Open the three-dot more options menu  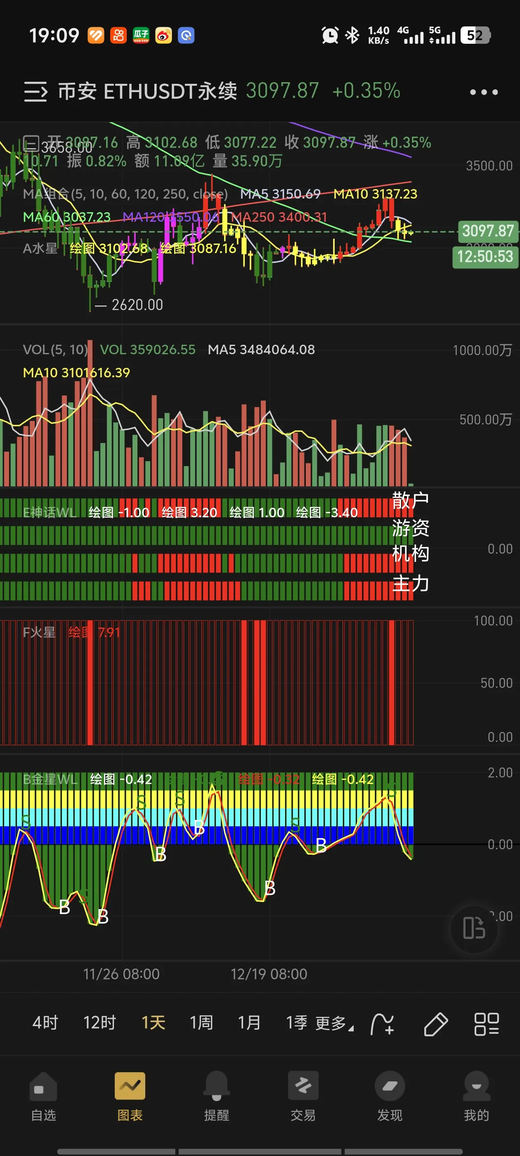pos(484,92)
